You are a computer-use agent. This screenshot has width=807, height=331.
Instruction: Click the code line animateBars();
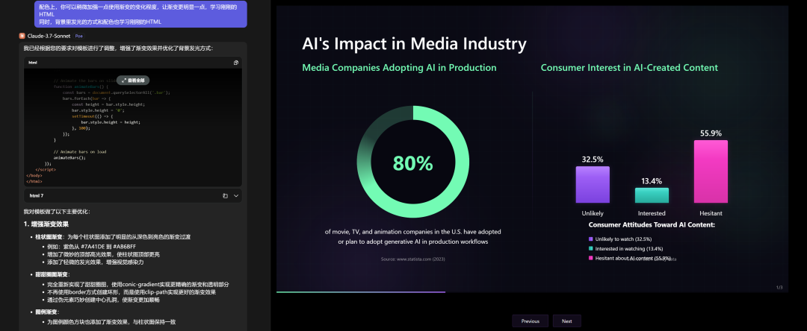click(69, 158)
